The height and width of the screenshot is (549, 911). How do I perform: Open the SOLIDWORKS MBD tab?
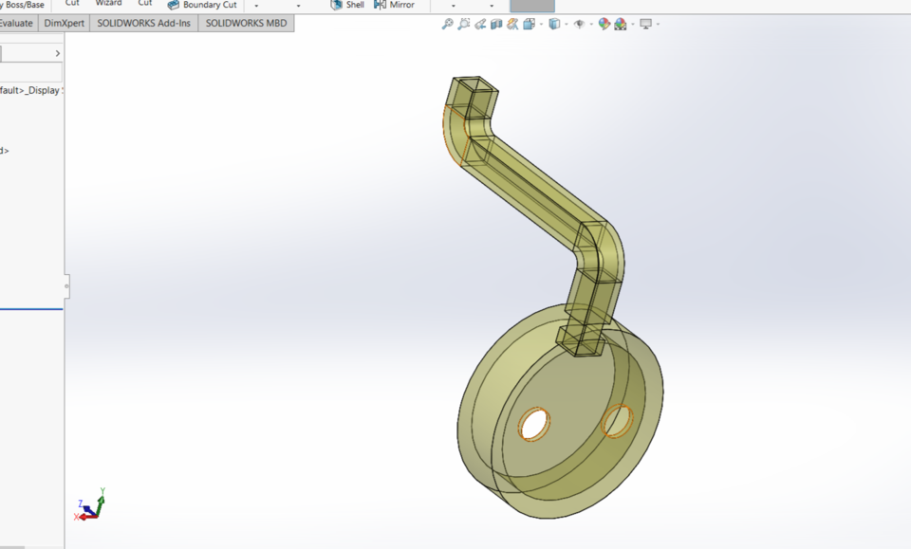(247, 23)
